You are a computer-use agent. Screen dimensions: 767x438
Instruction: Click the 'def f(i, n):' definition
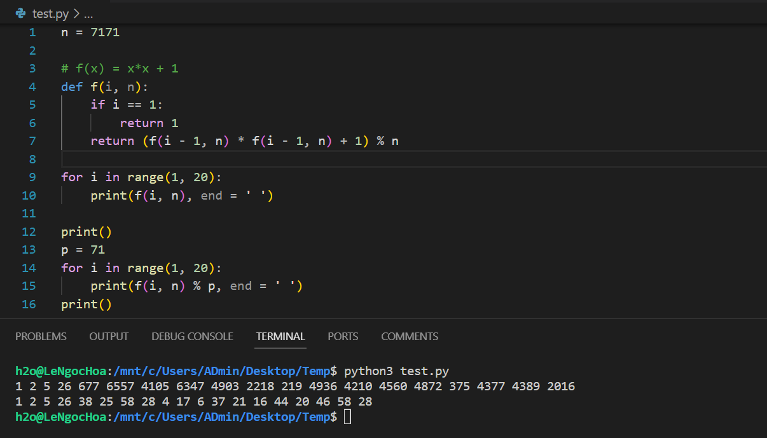pos(105,86)
